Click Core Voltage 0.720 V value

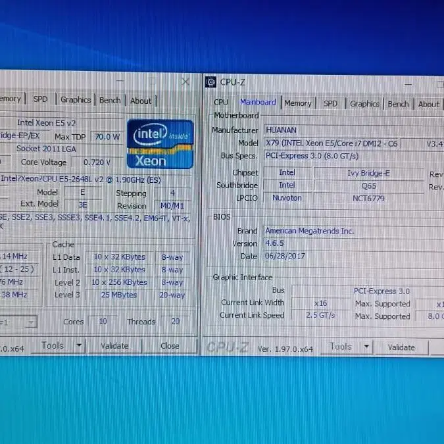pos(97,162)
